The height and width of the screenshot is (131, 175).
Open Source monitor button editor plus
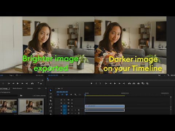[41, 84]
